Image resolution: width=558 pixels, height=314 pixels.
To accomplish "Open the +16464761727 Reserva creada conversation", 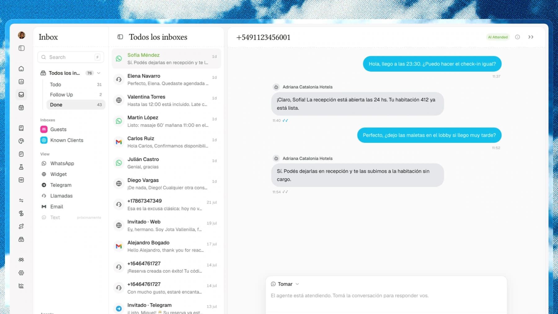I will tap(166, 267).
